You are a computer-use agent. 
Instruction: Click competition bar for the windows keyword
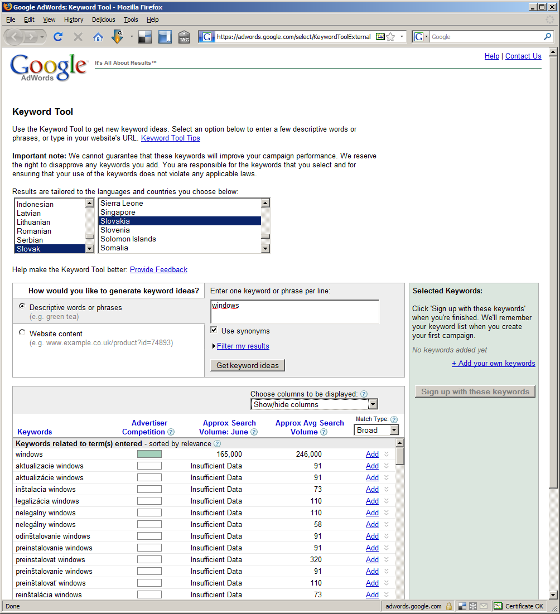tap(149, 454)
